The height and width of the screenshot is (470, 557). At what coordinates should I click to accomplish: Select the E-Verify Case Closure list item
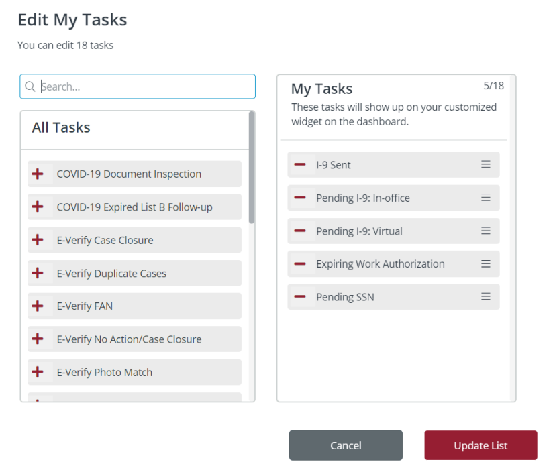click(x=134, y=239)
